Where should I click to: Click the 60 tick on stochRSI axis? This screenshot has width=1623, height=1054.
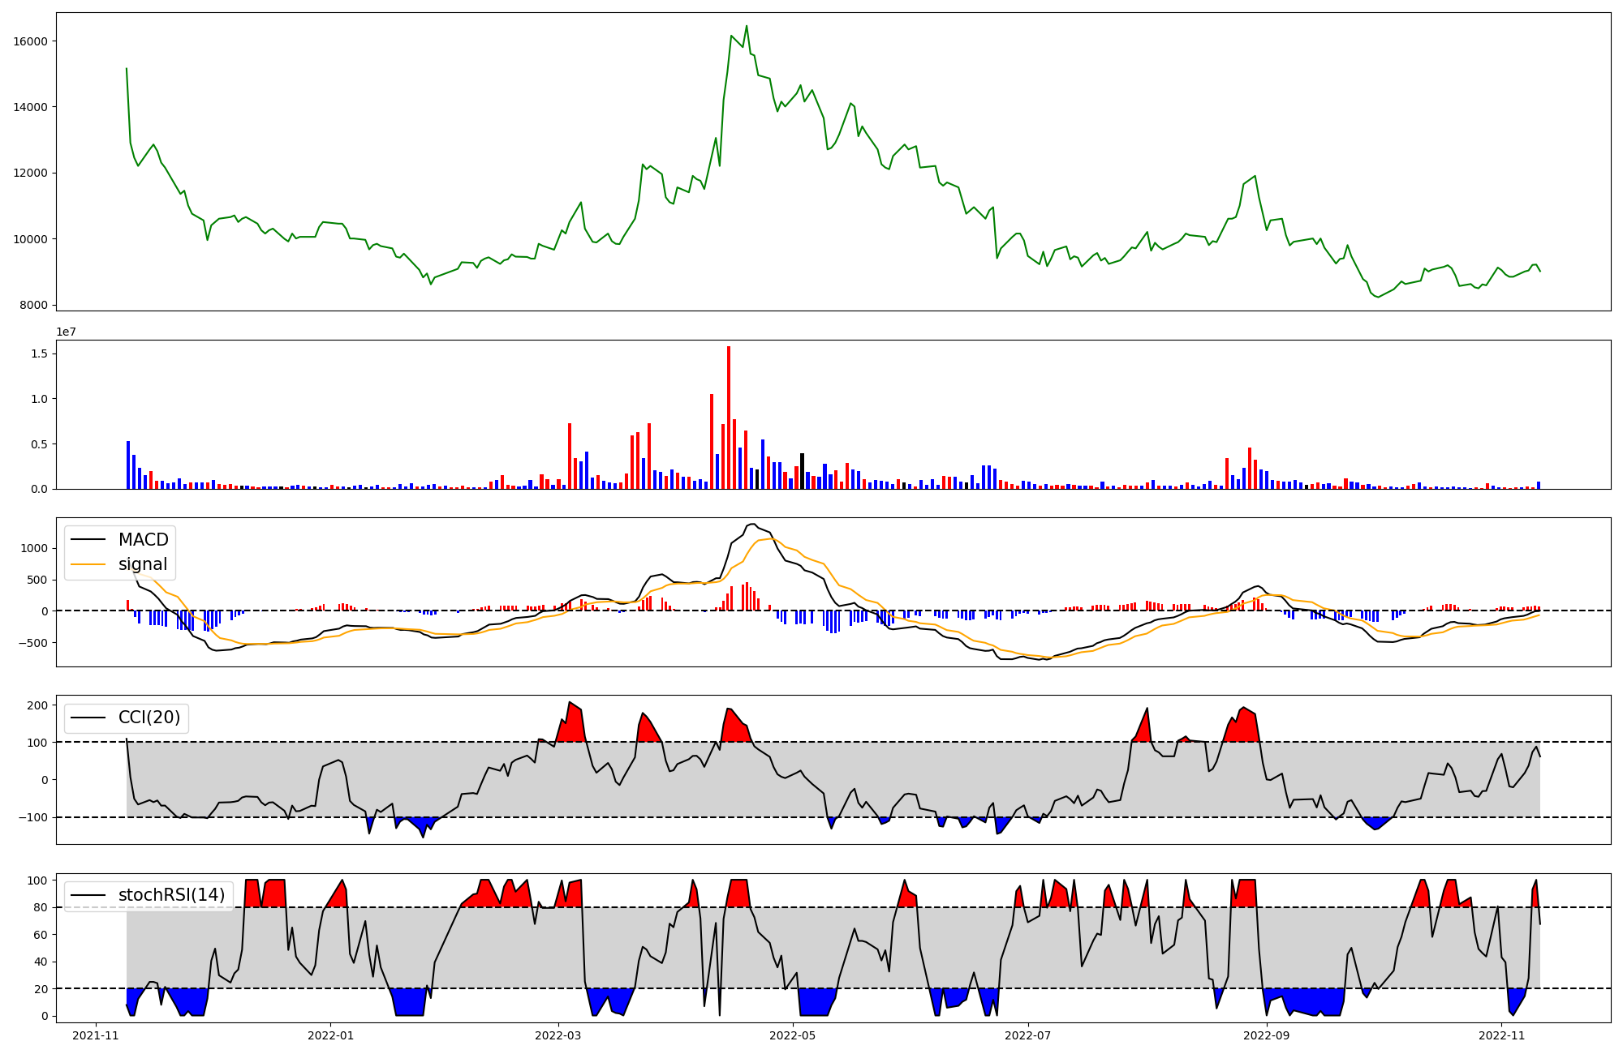click(x=41, y=935)
